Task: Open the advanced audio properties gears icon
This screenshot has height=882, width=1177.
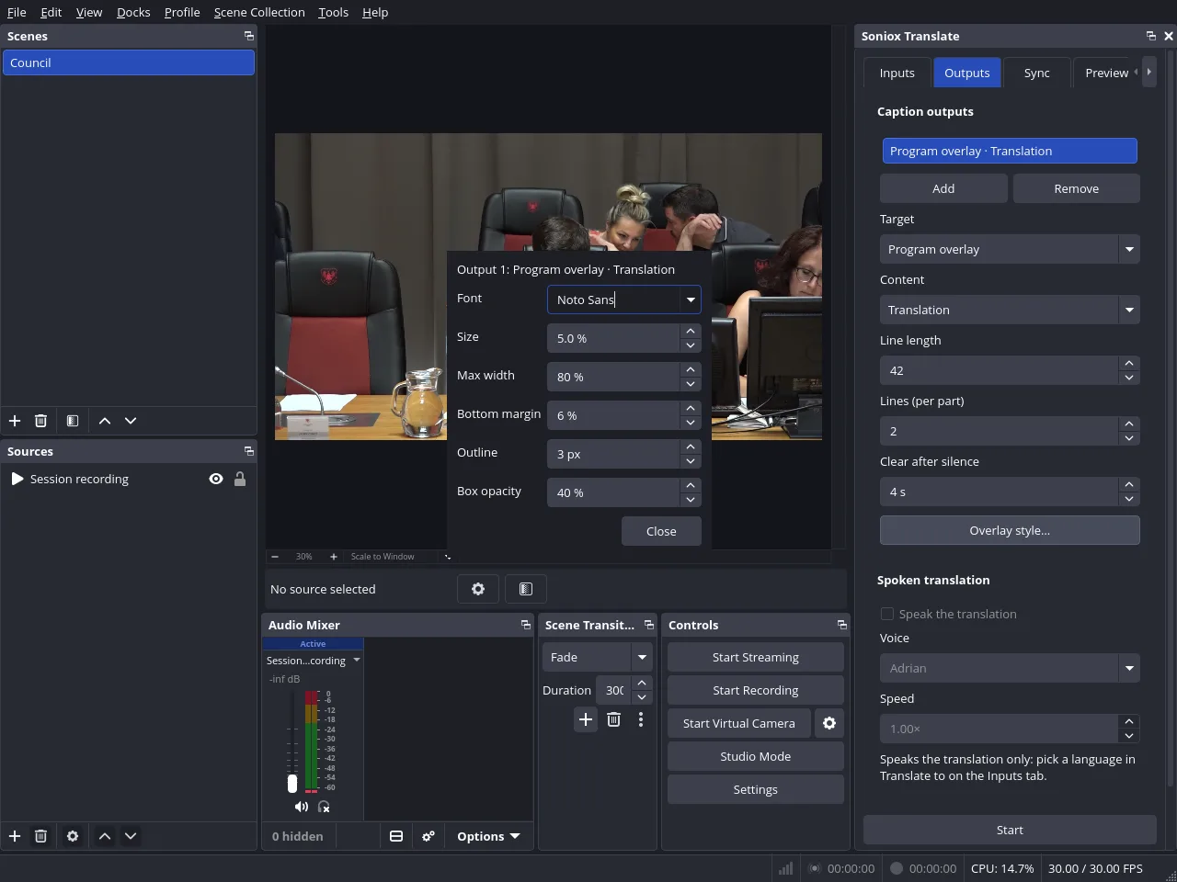Action: point(429,836)
